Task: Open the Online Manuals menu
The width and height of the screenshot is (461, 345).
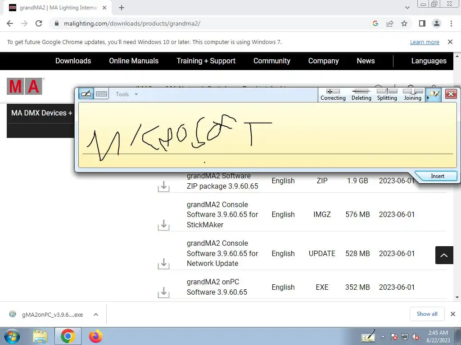Action: tap(134, 61)
